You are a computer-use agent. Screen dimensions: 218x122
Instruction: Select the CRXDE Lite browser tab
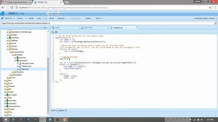pyautogui.click(x=48, y=2)
